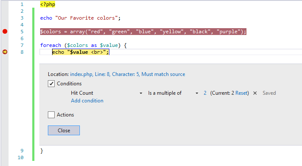Screen dimensions: 302x166
Task: Click the Saved status label
Action: [x=269, y=93]
